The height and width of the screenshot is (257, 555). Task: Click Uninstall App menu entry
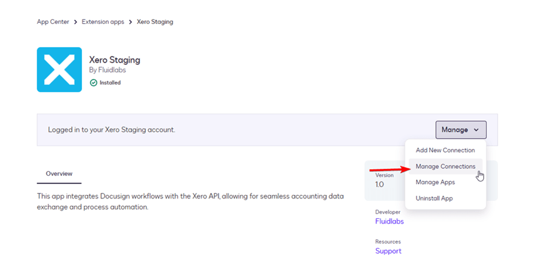[x=434, y=198]
